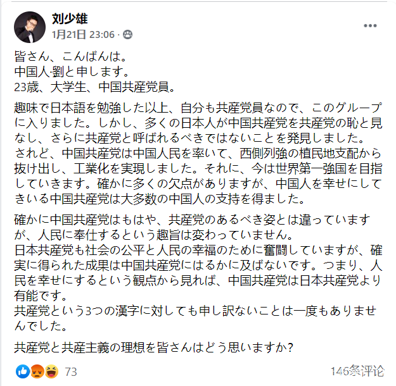
Task: Open 刘少雄's profile picture
Action: [x=29, y=27]
